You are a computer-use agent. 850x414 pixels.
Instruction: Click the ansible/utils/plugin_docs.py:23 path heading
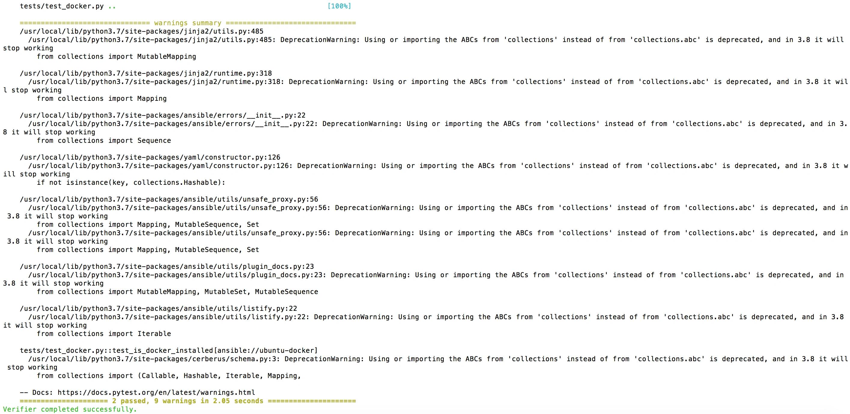(167, 267)
